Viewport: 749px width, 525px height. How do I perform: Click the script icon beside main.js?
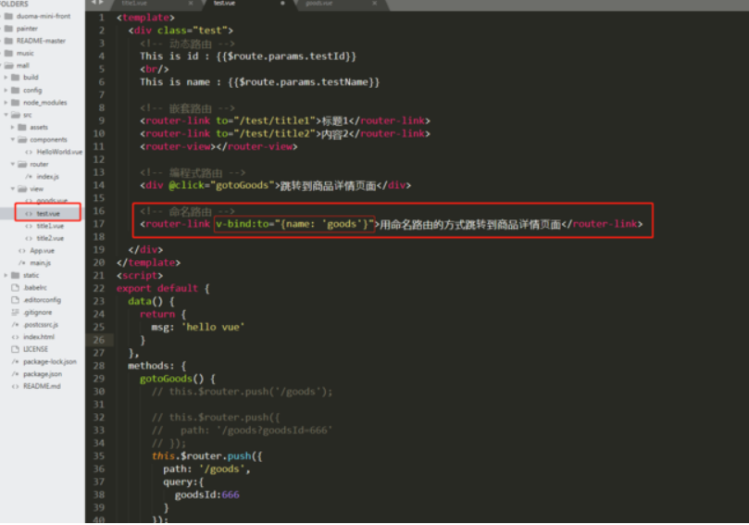22,263
